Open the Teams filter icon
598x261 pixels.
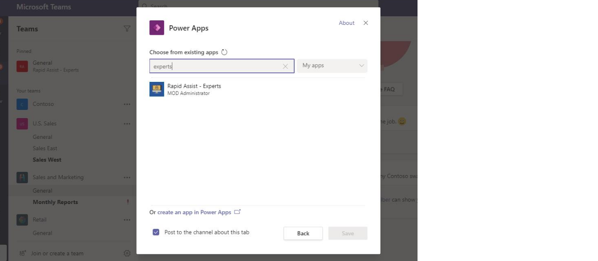coord(127,29)
